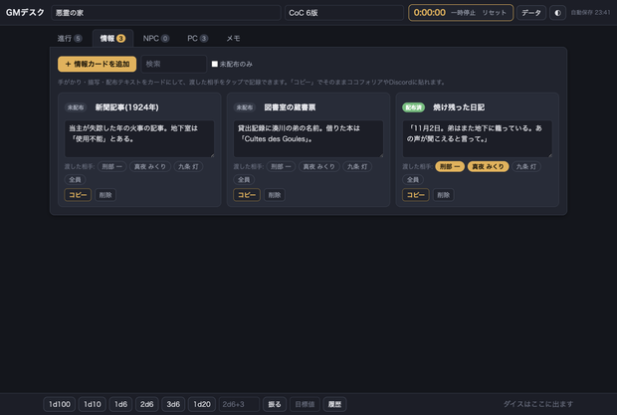Roll the 3d6 dice preset
The height and width of the screenshot is (415, 617).
[x=173, y=404]
